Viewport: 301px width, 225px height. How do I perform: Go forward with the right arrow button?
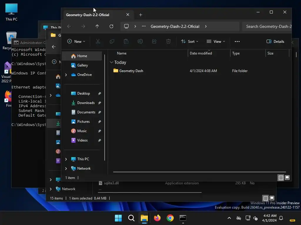pyautogui.click(x=83, y=26)
